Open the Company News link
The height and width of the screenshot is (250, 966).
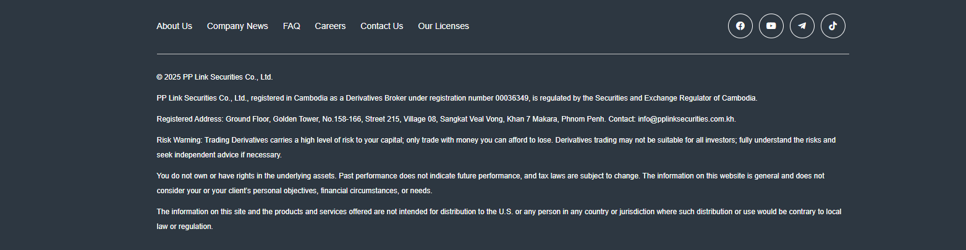point(237,26)
